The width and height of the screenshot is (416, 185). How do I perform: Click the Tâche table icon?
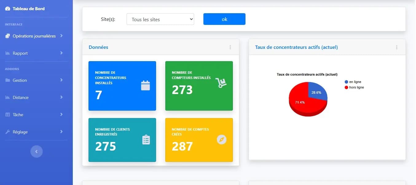(8, 115)
